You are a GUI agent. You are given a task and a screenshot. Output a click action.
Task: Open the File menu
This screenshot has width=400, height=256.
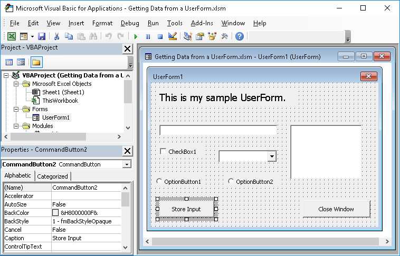point(15,23)
